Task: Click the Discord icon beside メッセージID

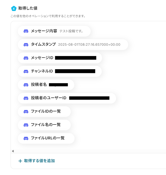Action: 26,58
